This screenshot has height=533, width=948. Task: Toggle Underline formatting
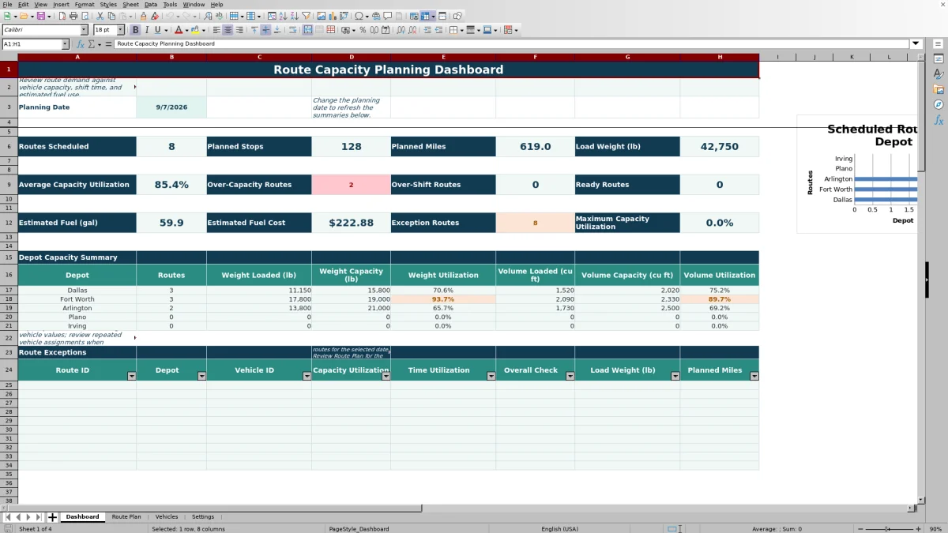[x=158, y=30]
